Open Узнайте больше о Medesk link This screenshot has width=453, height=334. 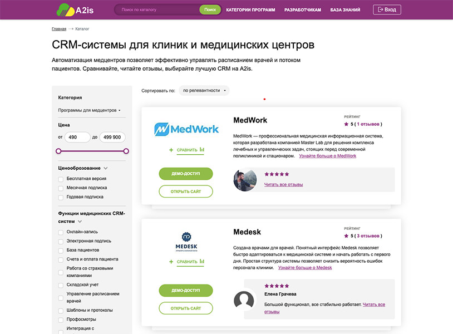[305, 268]
